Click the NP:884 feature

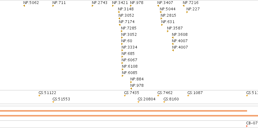pyautogui.click(x=131, y=82)
